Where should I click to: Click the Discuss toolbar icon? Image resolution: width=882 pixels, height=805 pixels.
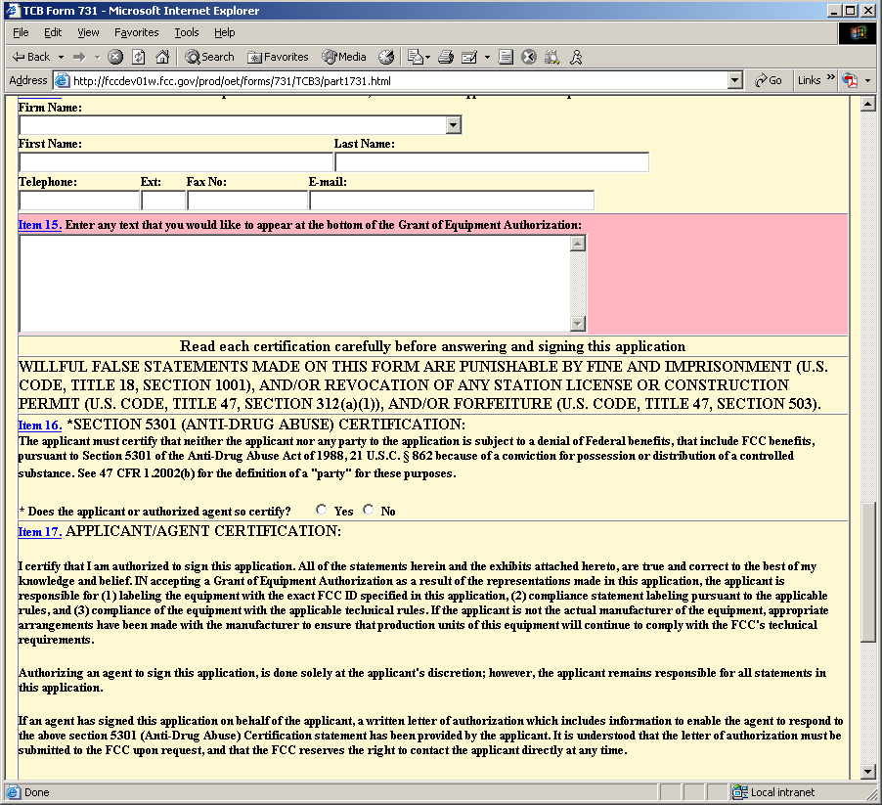pos(506,57)
